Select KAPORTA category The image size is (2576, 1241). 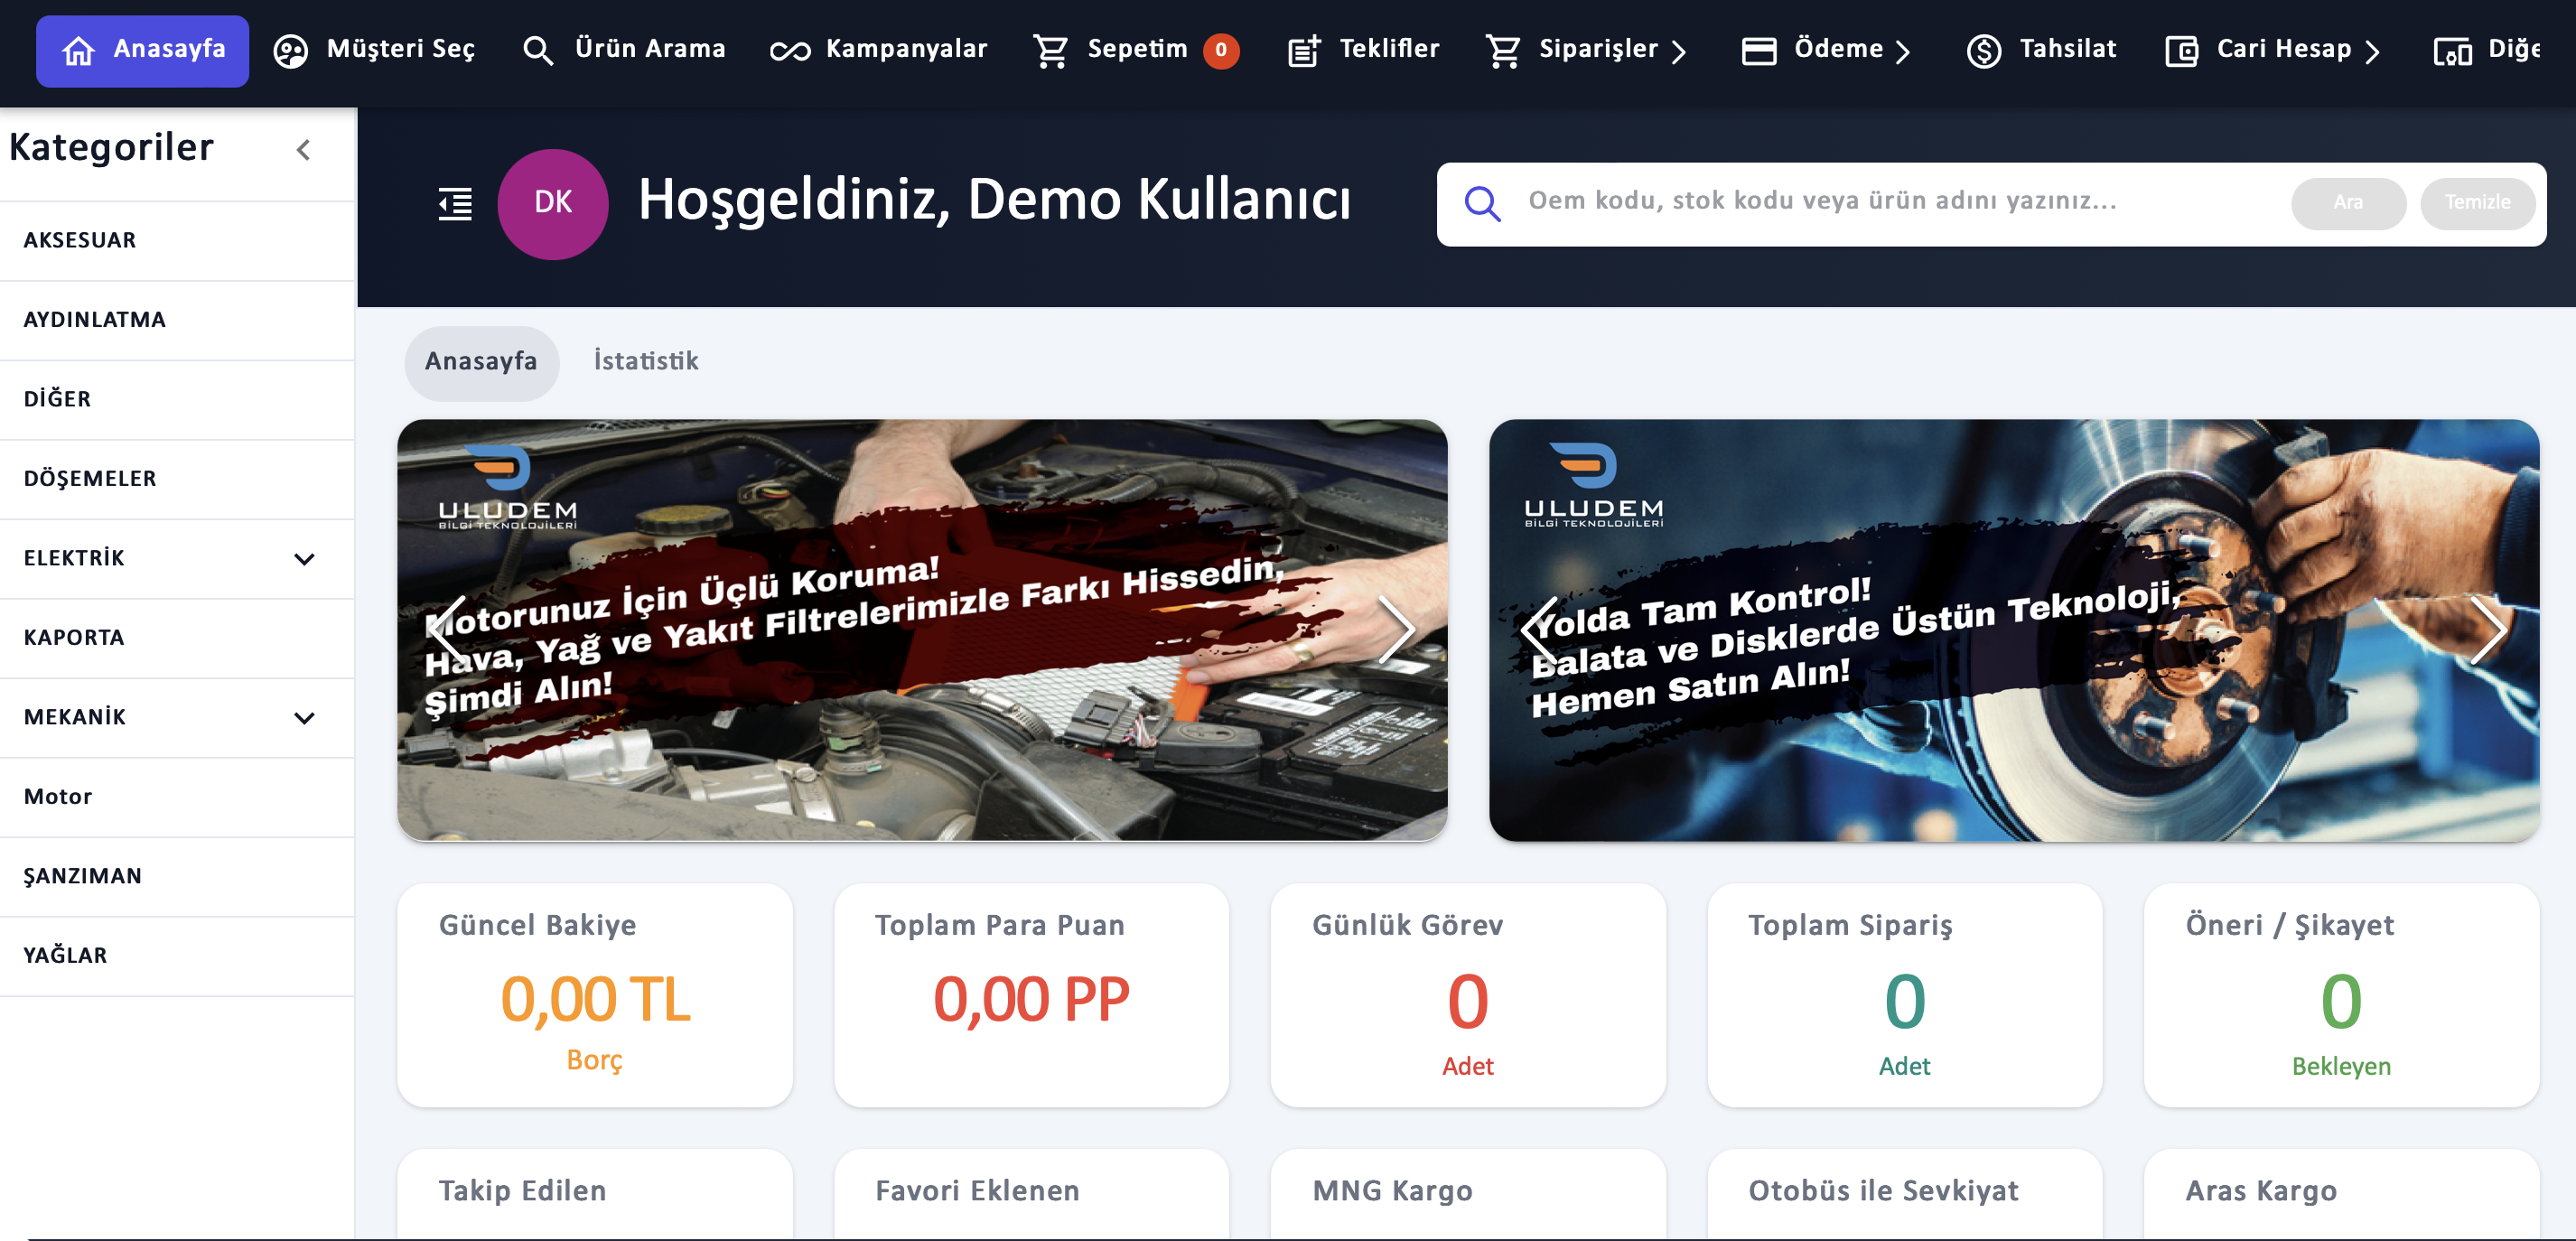178,639
